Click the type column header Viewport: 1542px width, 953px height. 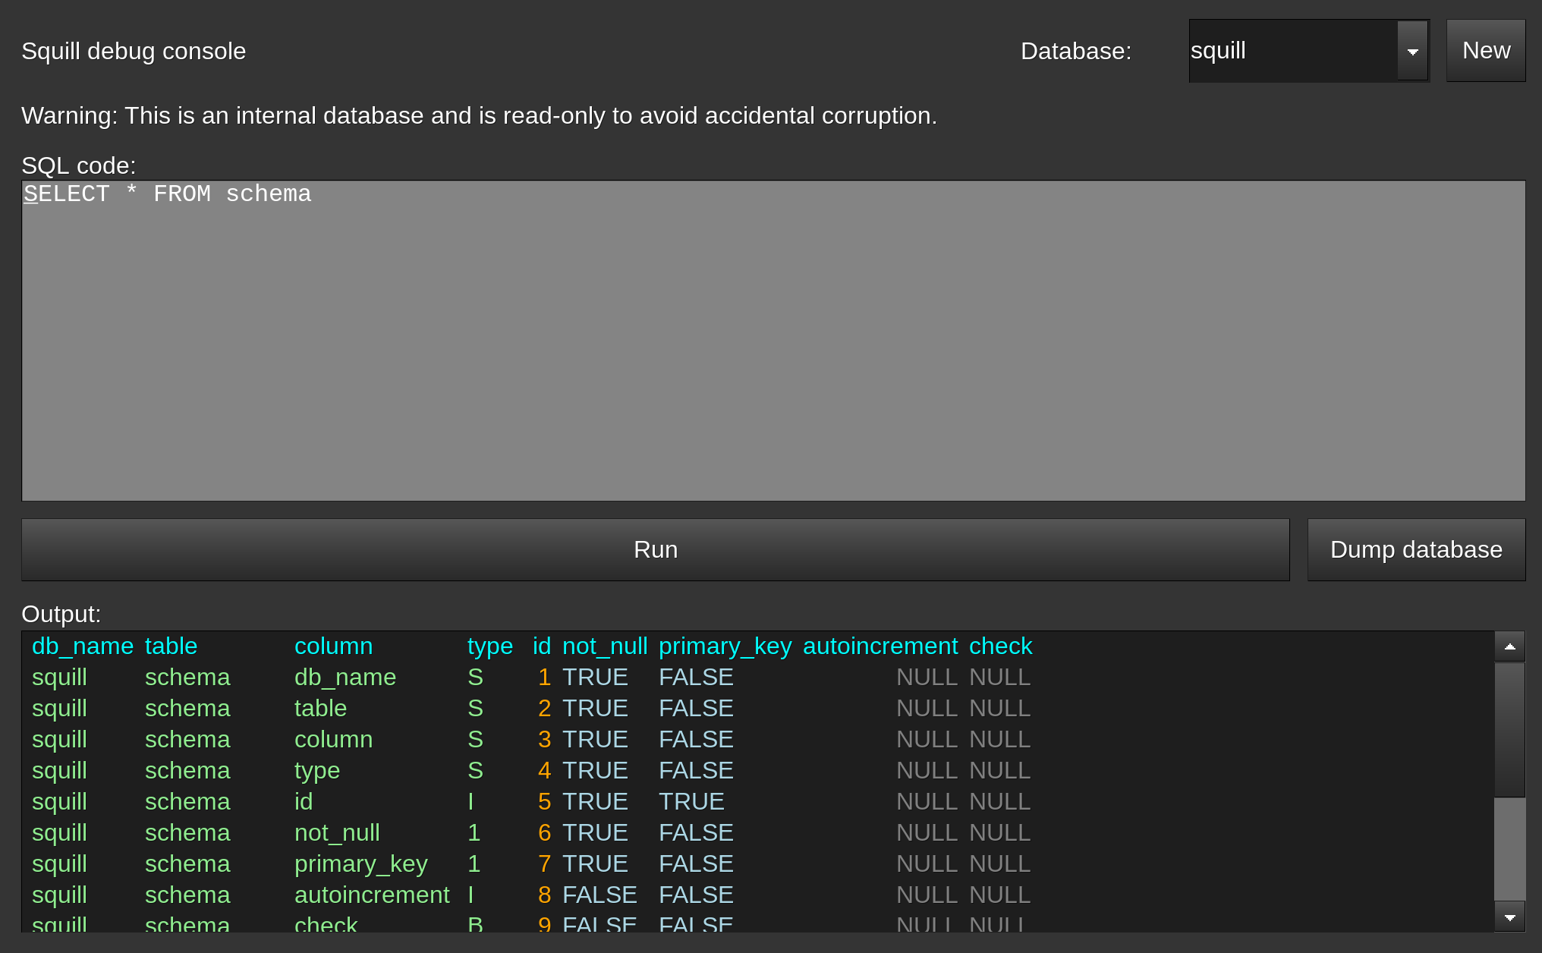coord(489,646)
